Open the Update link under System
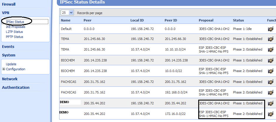Viewport: 276px width, 122px height. [x=11, y=64]
